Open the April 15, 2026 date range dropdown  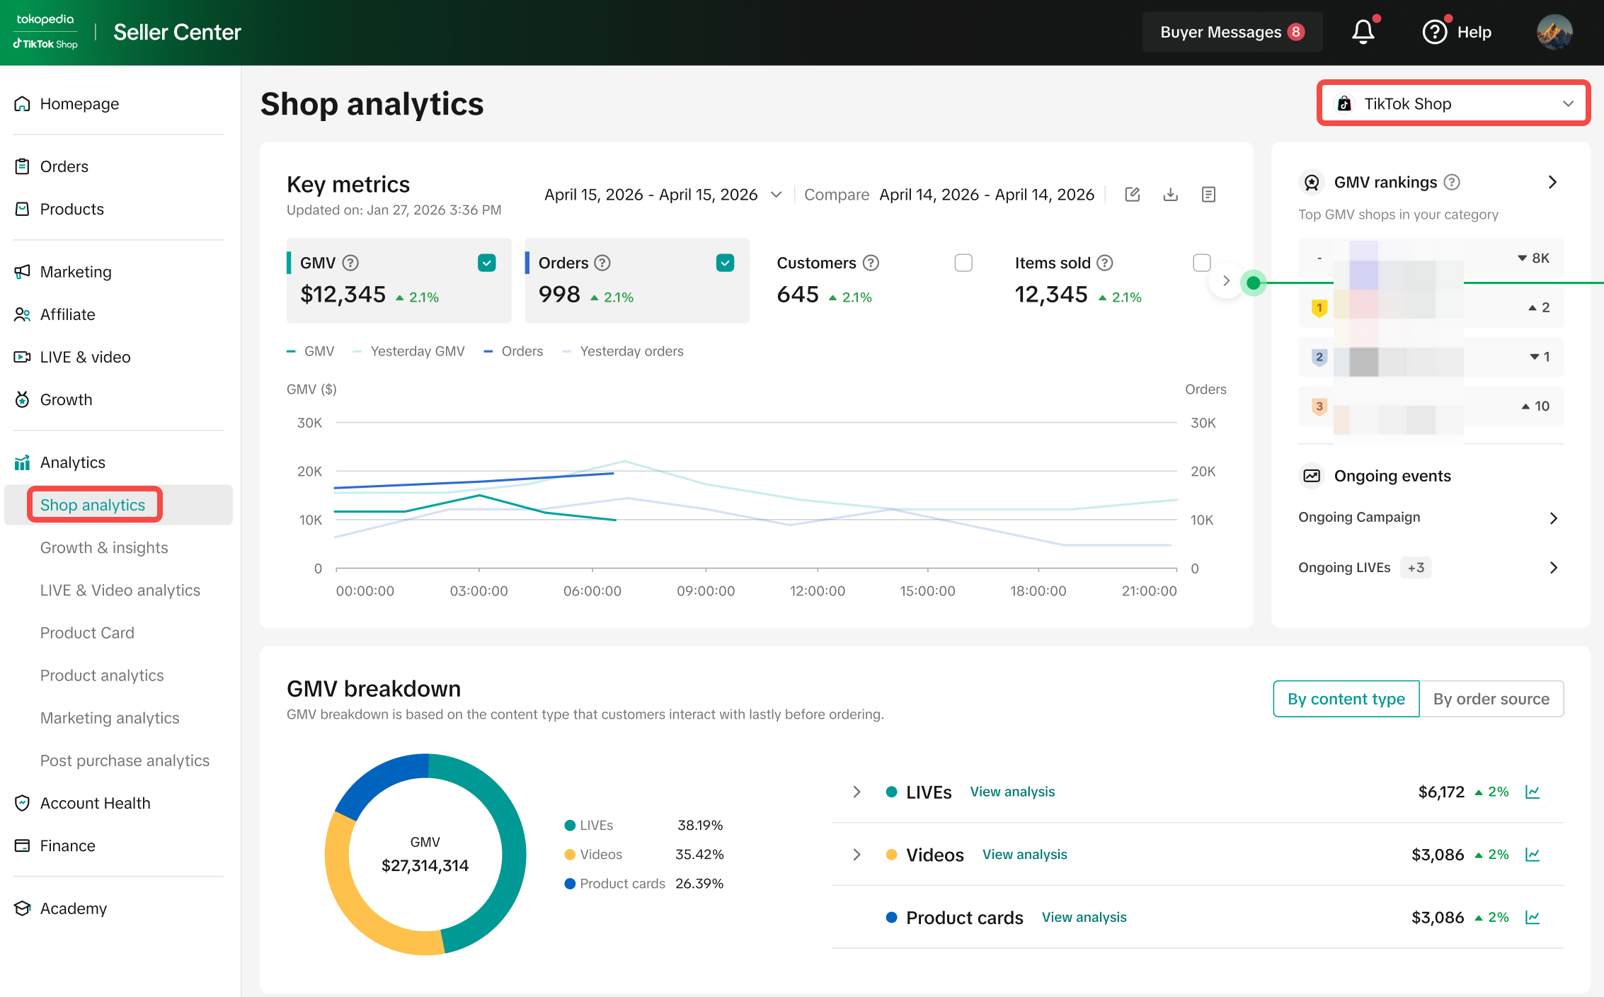663,195
